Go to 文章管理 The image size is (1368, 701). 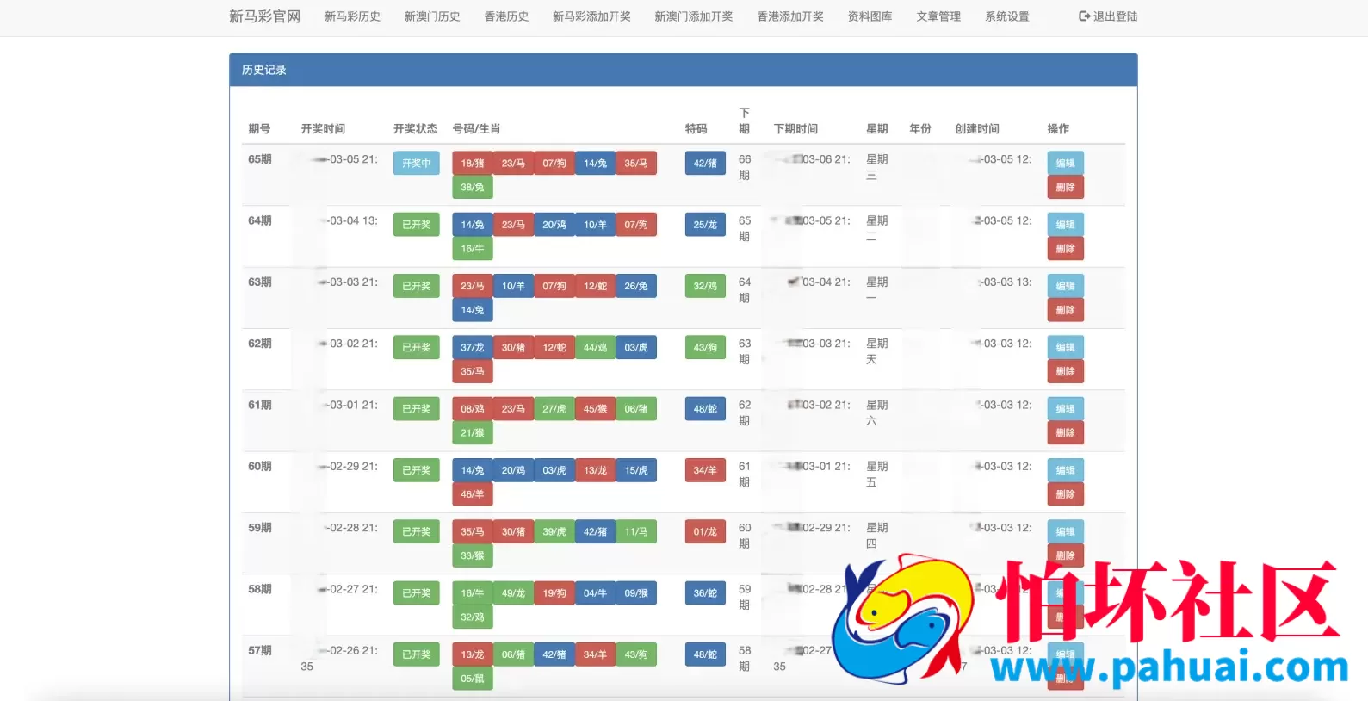point(938,16)
